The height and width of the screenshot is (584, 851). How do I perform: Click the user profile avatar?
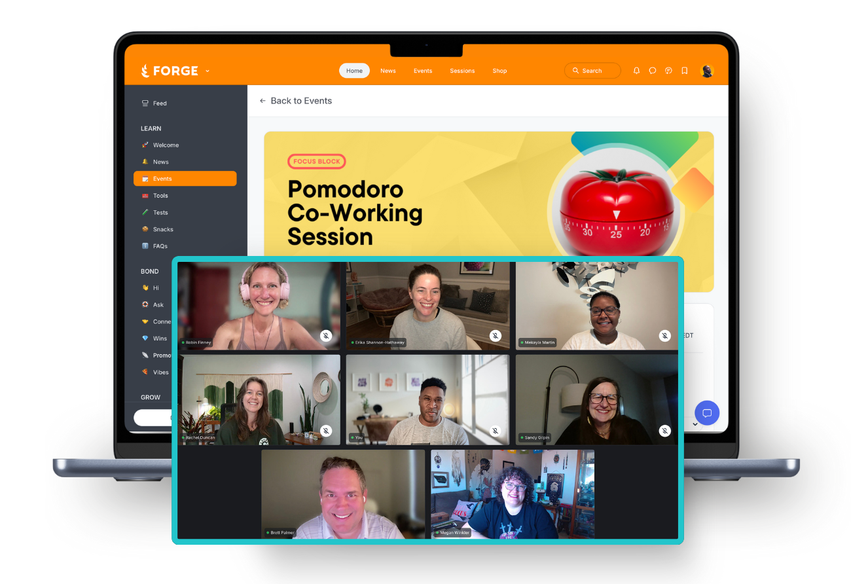point(707,71)
